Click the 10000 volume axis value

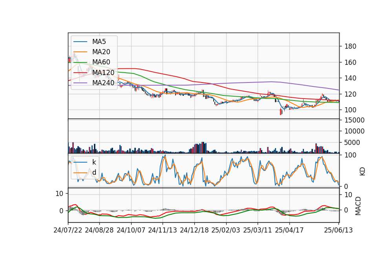point(354,131)
